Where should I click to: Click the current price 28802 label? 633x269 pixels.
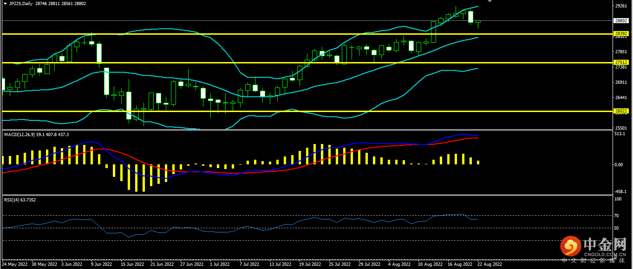(x=621, y=21)
